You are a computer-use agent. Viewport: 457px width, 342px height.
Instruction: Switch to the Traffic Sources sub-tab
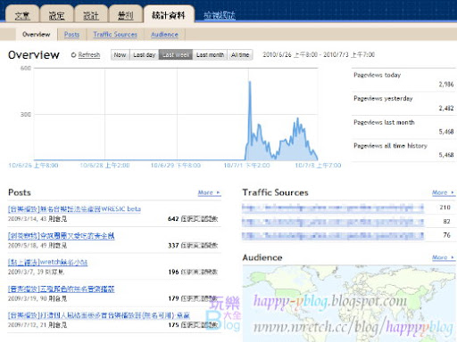(115, 34)
